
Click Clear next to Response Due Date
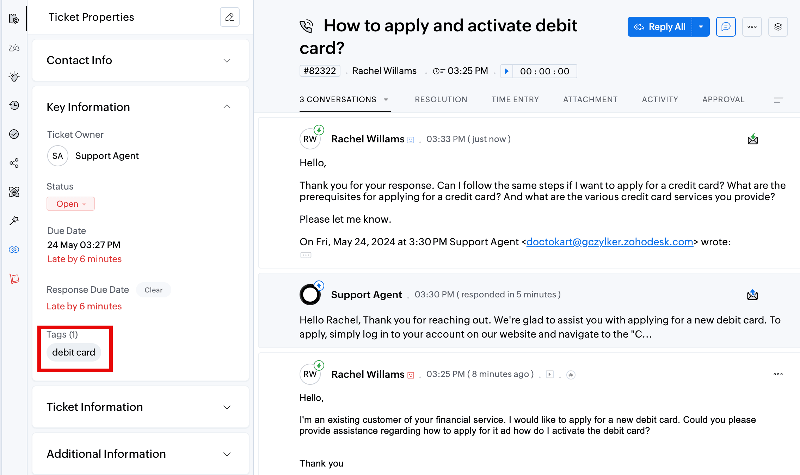[x=153, y=290]
